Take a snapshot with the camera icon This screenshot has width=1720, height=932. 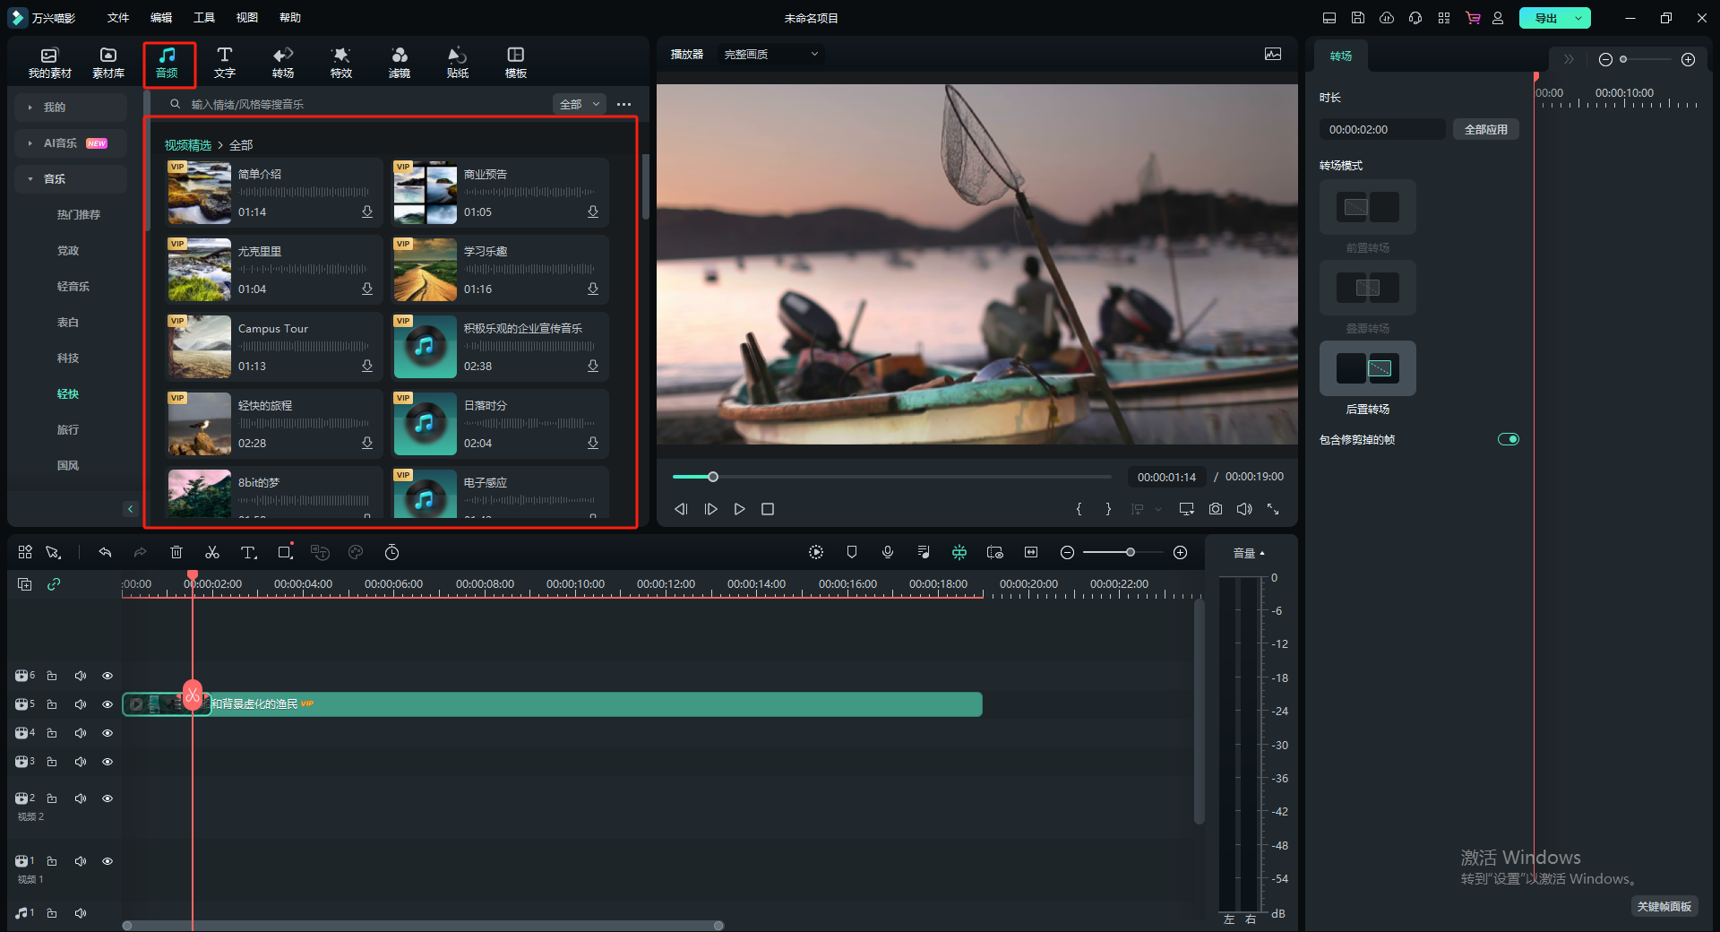[x=1215, y=509]
